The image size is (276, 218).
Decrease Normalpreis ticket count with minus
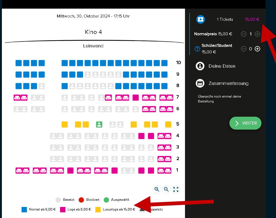tap(244, 34)
